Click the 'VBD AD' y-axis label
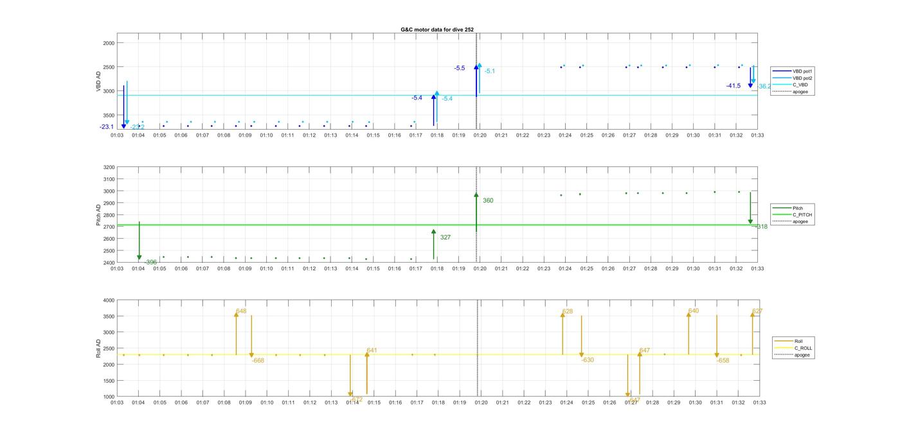 (x=99, y=82)
